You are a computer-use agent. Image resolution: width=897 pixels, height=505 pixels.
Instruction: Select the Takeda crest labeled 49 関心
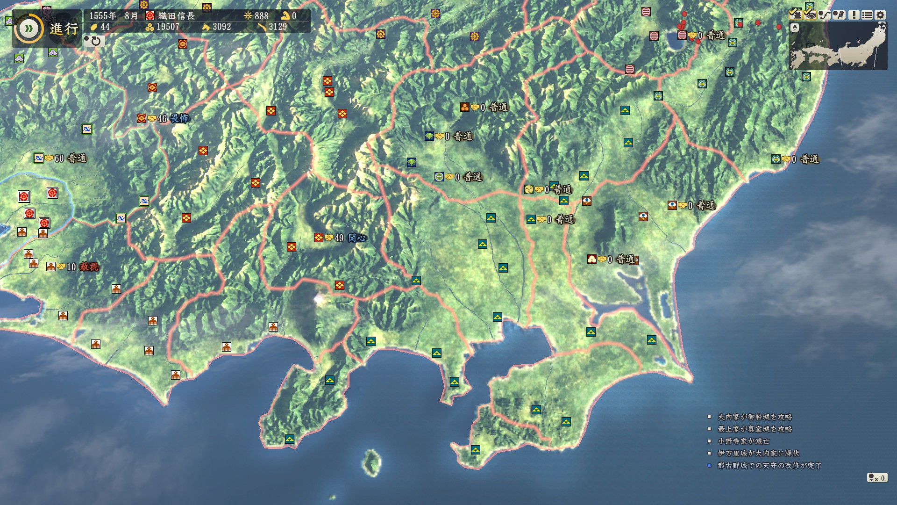click(319, 238)
